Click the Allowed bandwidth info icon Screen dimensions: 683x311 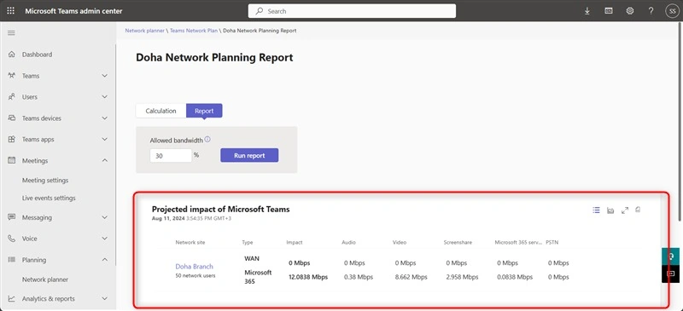207,139
